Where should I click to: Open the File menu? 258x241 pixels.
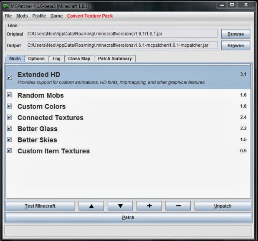tap(8, 16)
